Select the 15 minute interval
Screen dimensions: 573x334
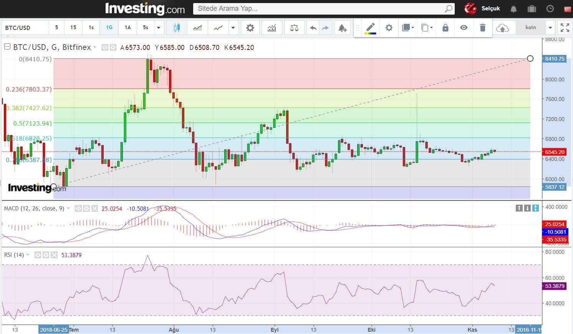[73, 28]
